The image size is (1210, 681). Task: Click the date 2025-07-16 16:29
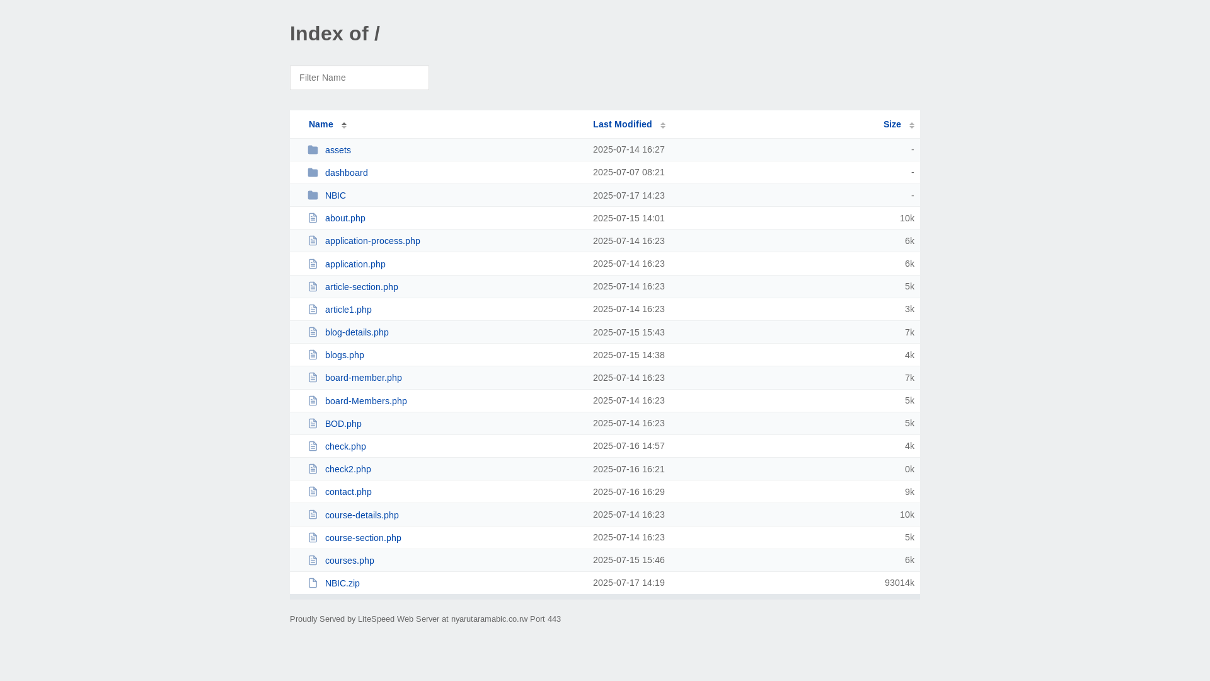pyautogui.click(x=629, y=492)
